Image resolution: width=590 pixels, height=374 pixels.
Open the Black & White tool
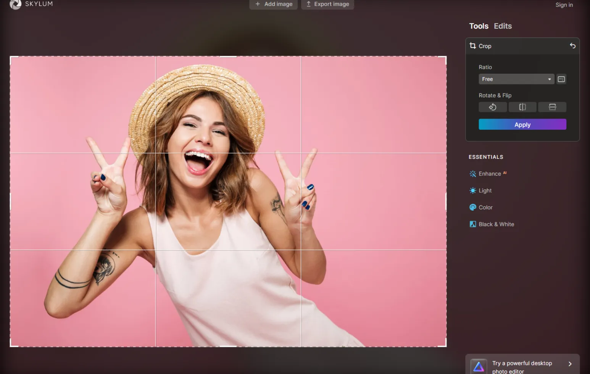pos(492,224)
